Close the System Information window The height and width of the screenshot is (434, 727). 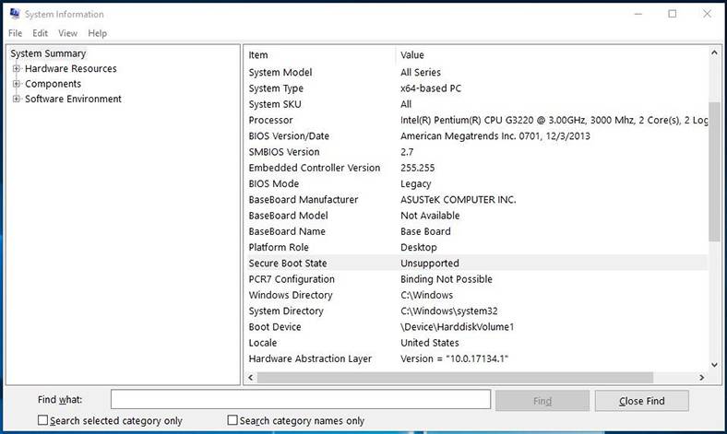pyautogui.click(x=707, y=14)
